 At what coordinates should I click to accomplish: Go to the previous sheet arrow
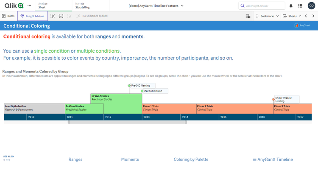(306, 16)
